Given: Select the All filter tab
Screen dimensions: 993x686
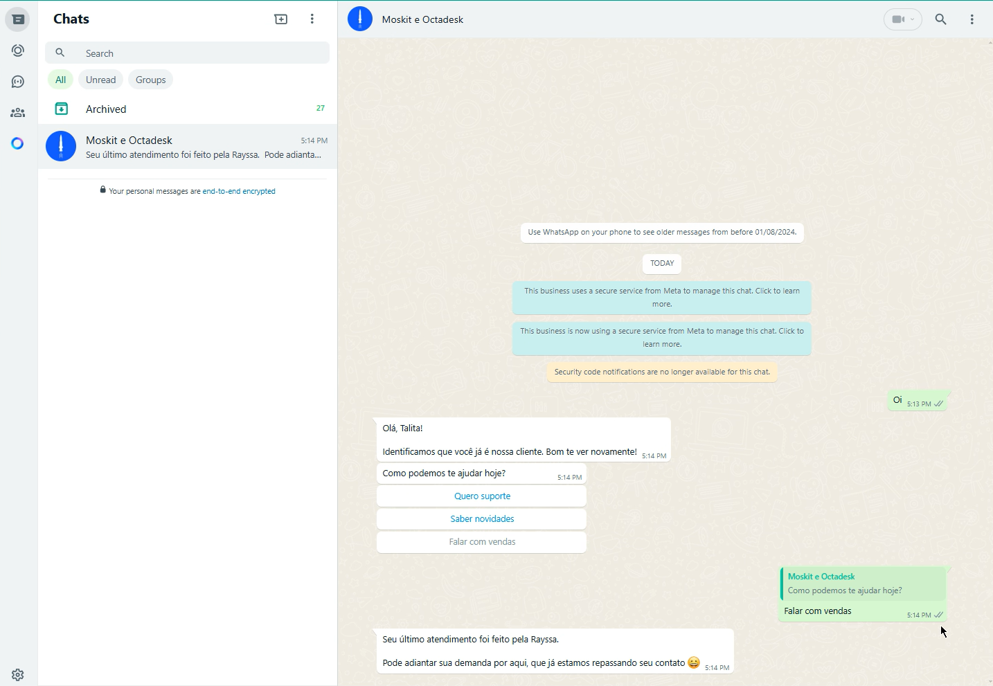Looking at the screenshot, I should click(x=61, y=80).
